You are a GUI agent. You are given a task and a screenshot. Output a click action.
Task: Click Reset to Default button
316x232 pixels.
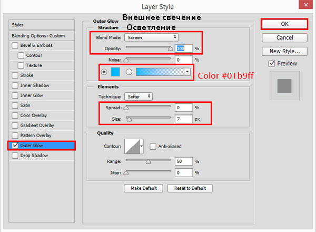coord(190,188)
